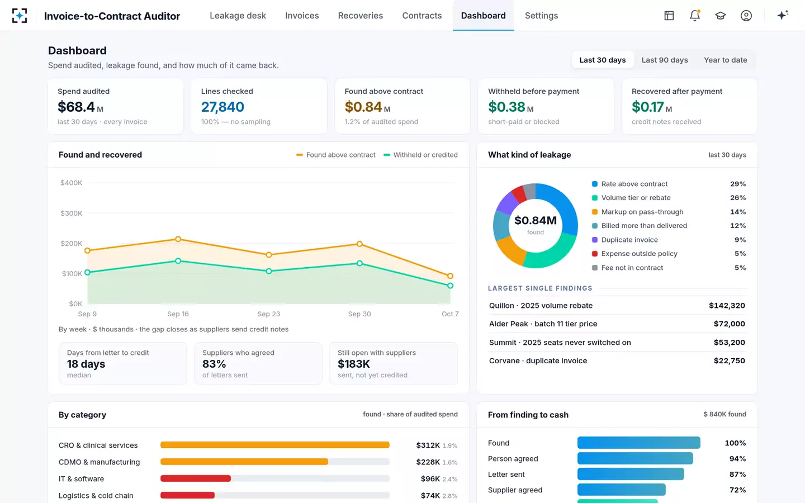Open the user account profile icon
Image resolution: width=805 pixels, height=503 pixels.
point(746,16)
